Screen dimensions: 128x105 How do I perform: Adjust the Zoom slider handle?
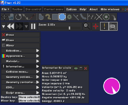(x=69, y=28)
